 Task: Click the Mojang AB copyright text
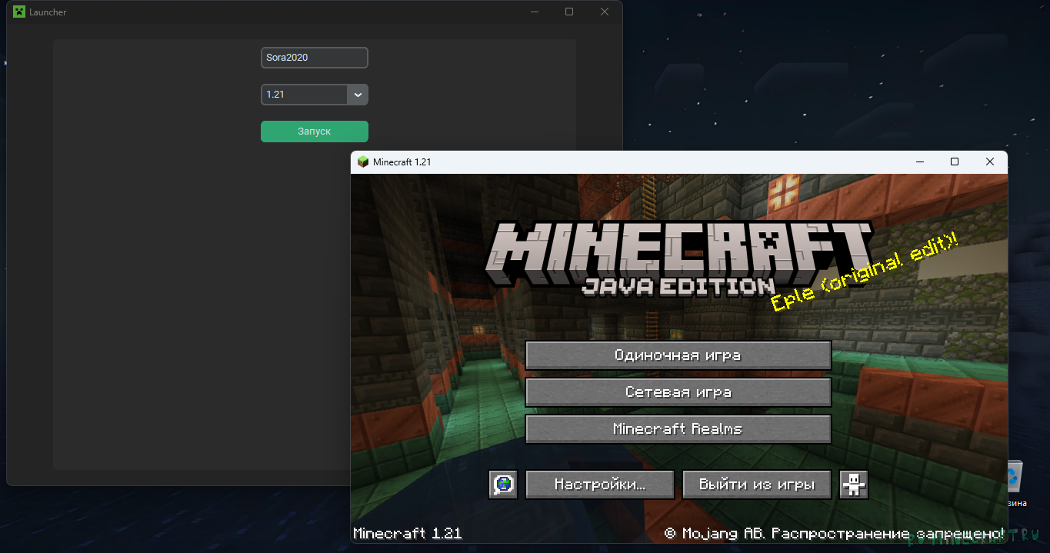tap(834, 533)
